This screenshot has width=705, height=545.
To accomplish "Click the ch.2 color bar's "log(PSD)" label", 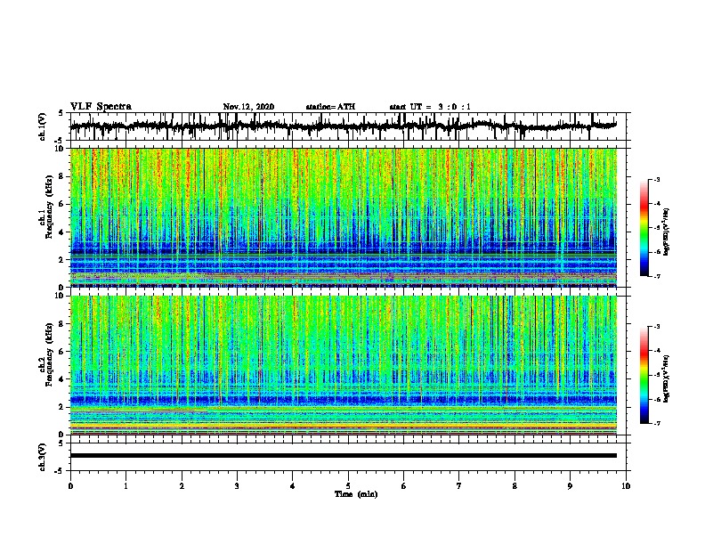I will click(667, 378).
